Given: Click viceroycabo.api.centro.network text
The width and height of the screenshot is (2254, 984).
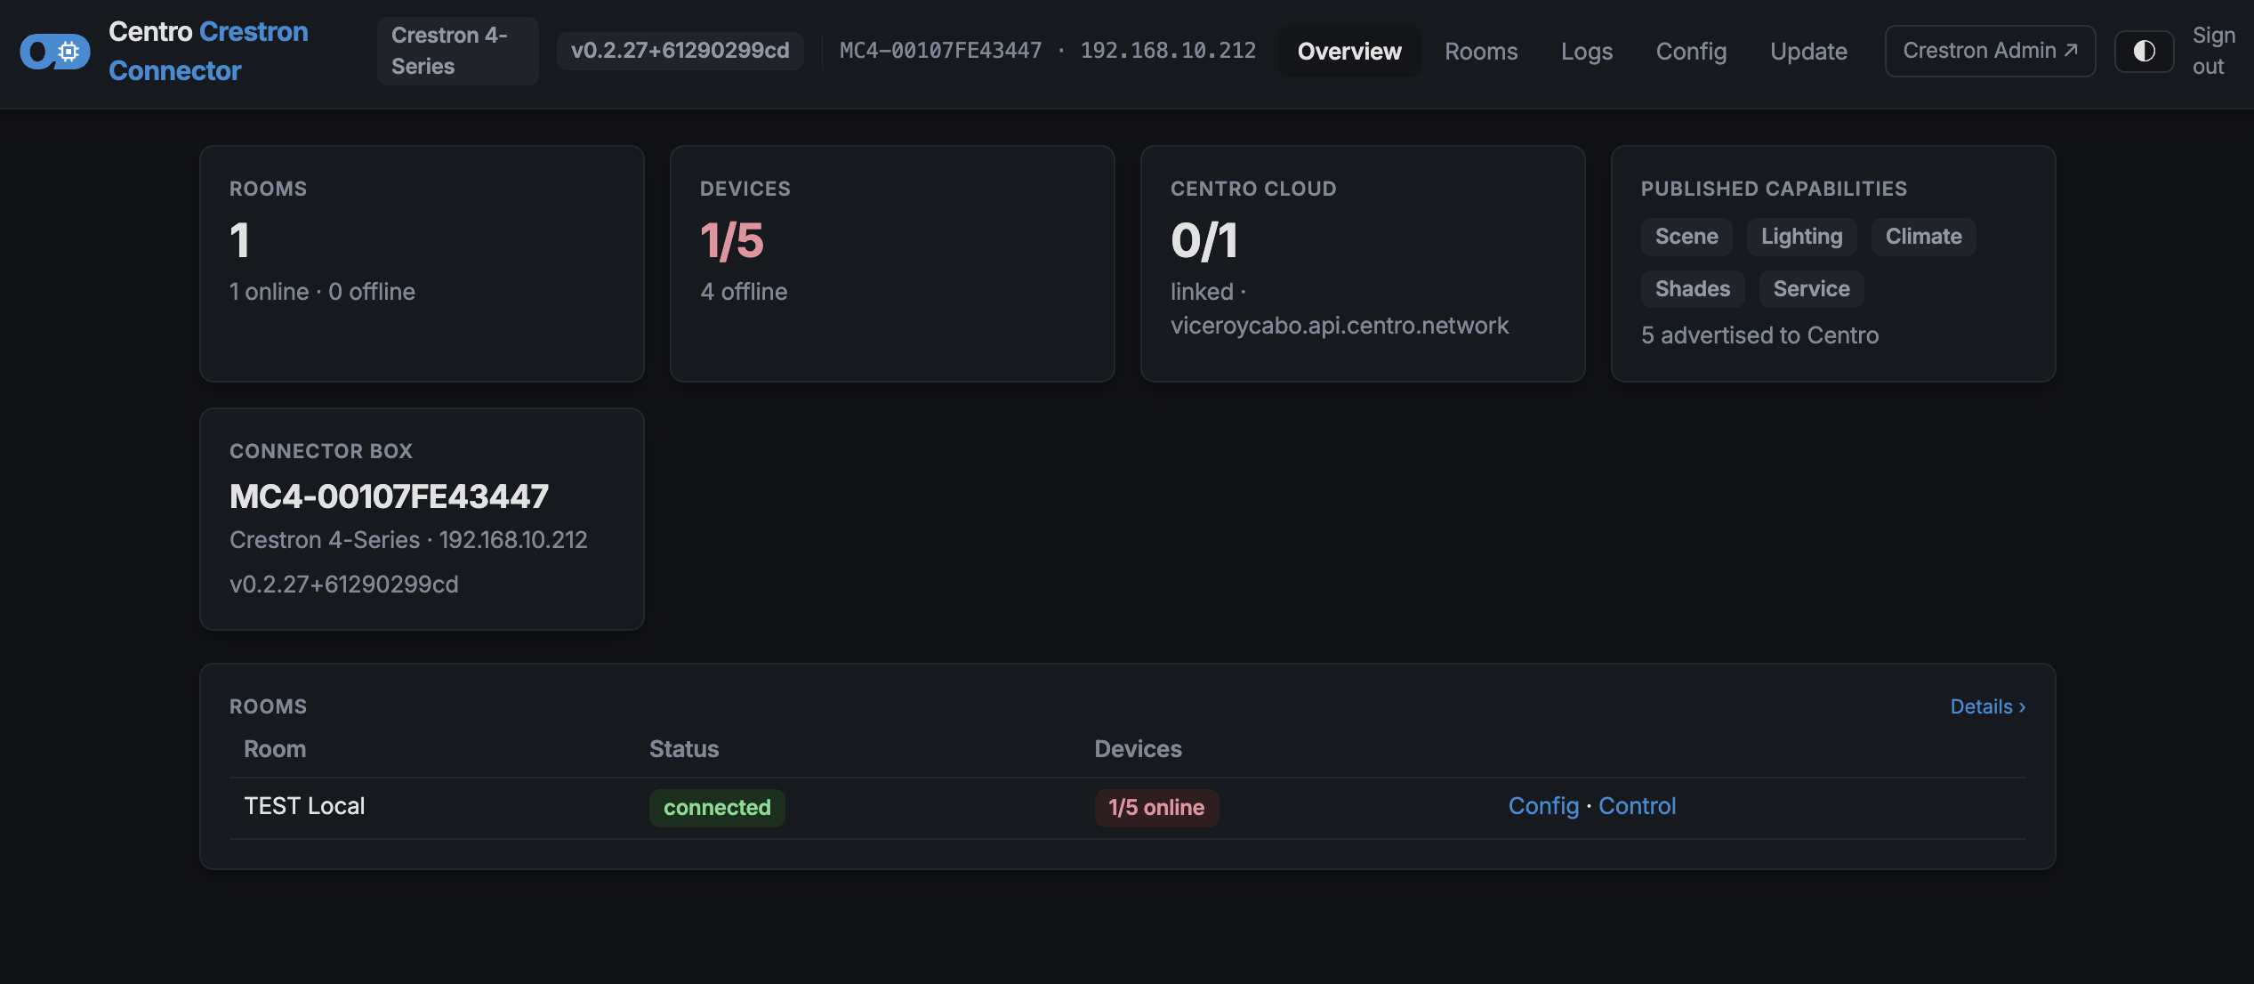Looking at the screenshot, I should coord(1340,326).
